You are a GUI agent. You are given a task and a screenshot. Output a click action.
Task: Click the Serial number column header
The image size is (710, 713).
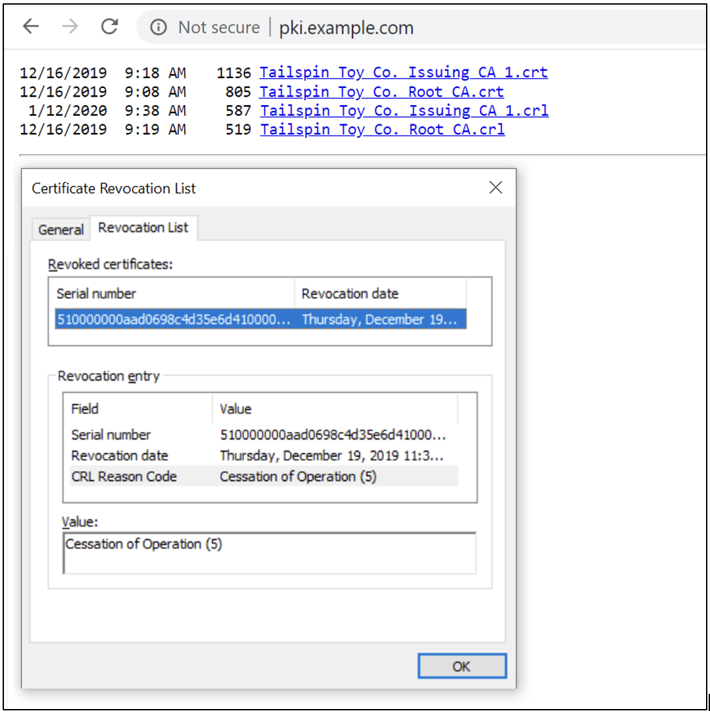point(175,294)
